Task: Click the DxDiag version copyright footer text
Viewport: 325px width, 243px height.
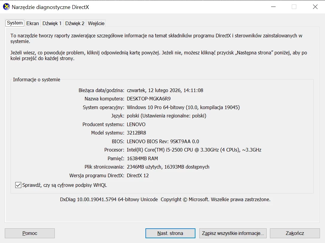Action: [x=165, y=199]
